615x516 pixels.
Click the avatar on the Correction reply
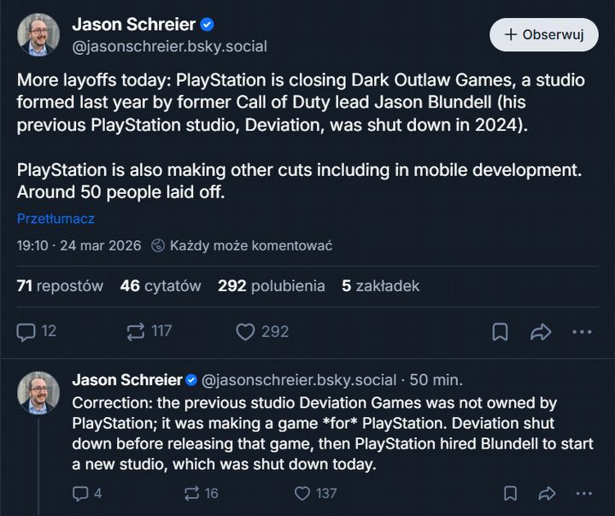point(38,393)
